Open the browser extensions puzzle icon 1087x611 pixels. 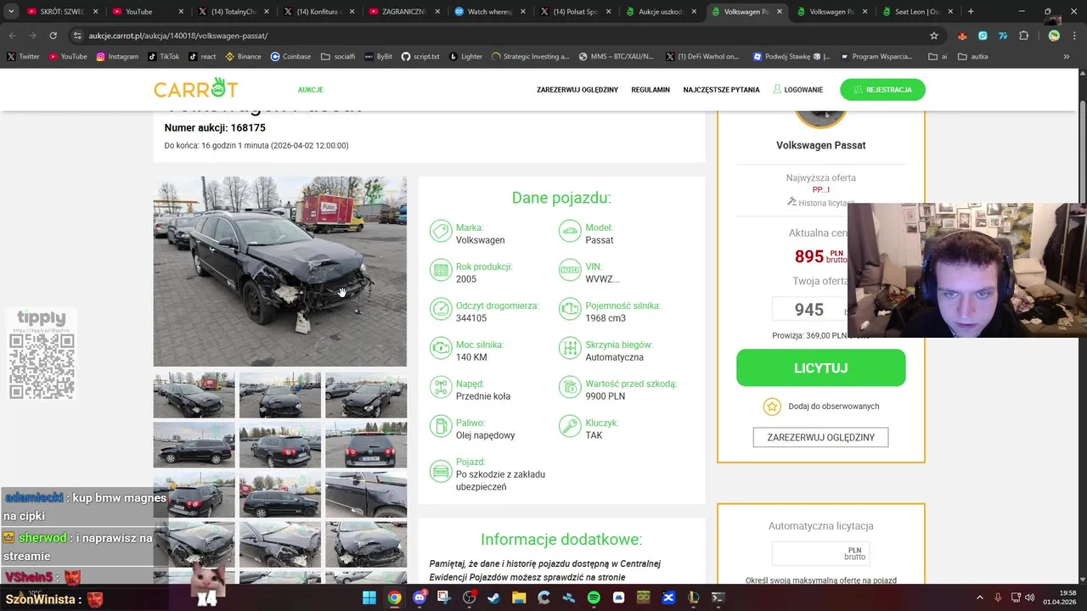click(x=1023, y=36)
